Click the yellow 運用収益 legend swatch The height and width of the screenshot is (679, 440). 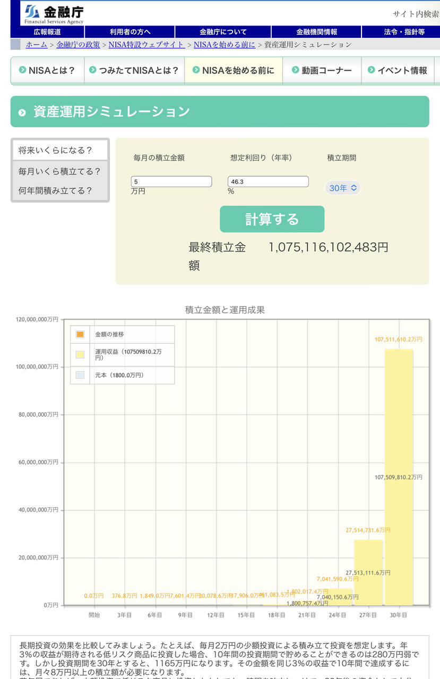[x=80, y=355]
